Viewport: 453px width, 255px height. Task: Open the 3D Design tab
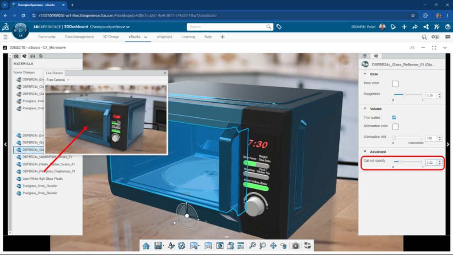[x=111, y=37]
